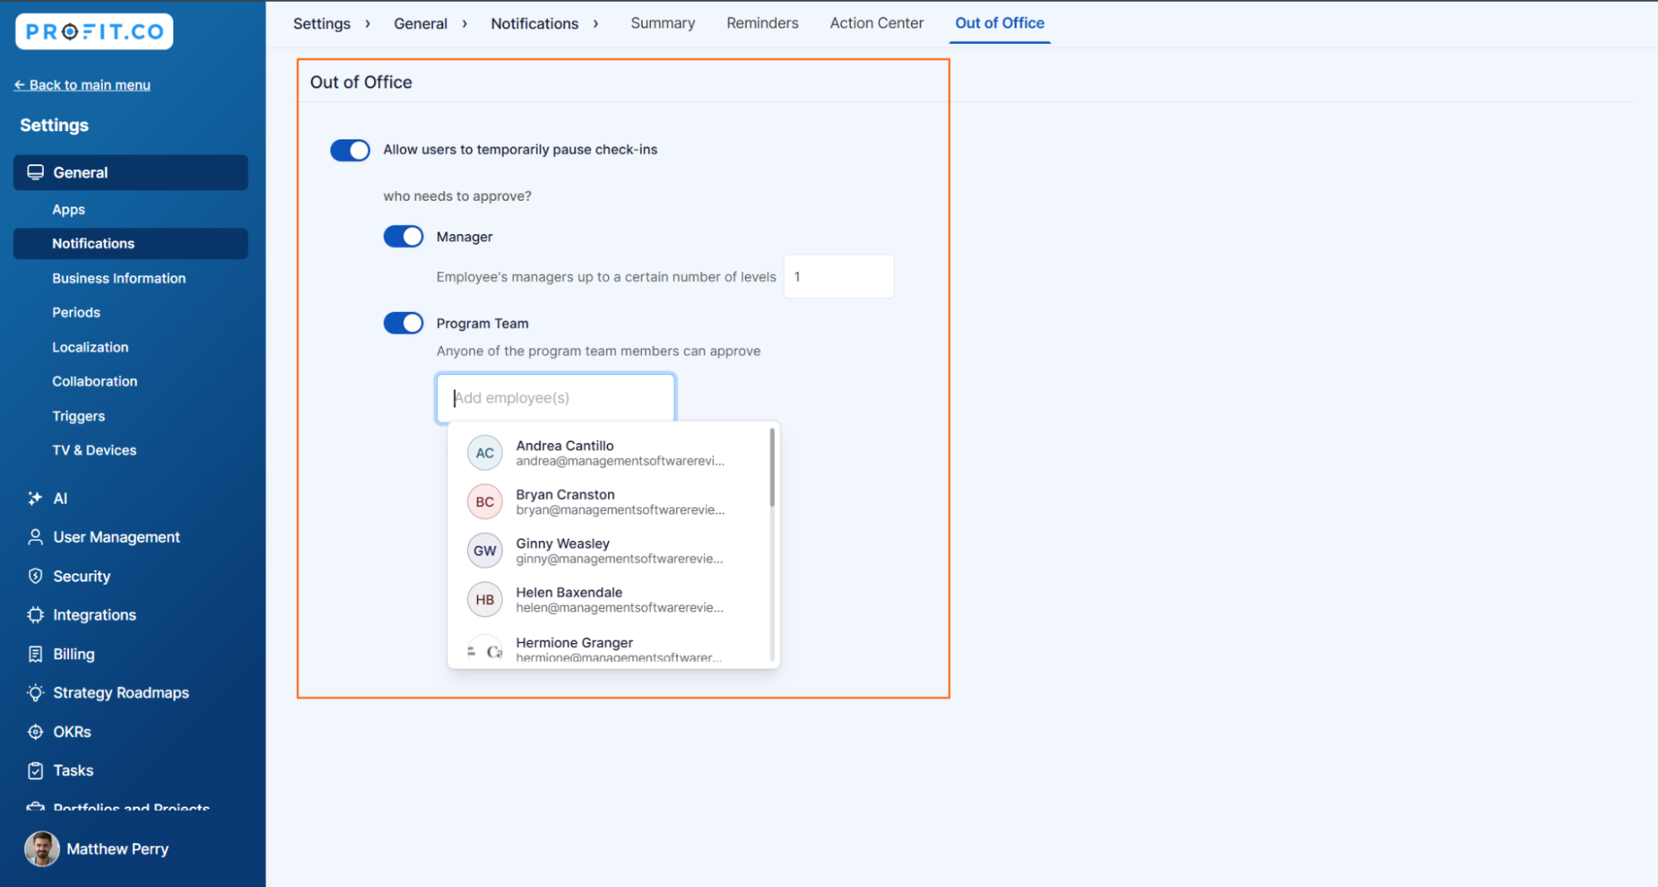The width and height of the screenshot is (1658, 887).
Task: Open User Management via its person icon
Action: (35, 537)
